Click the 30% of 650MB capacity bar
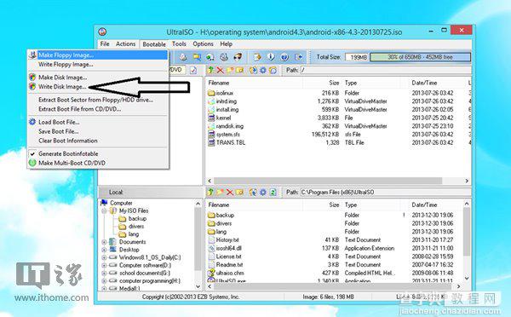 [x=421, y=57]
